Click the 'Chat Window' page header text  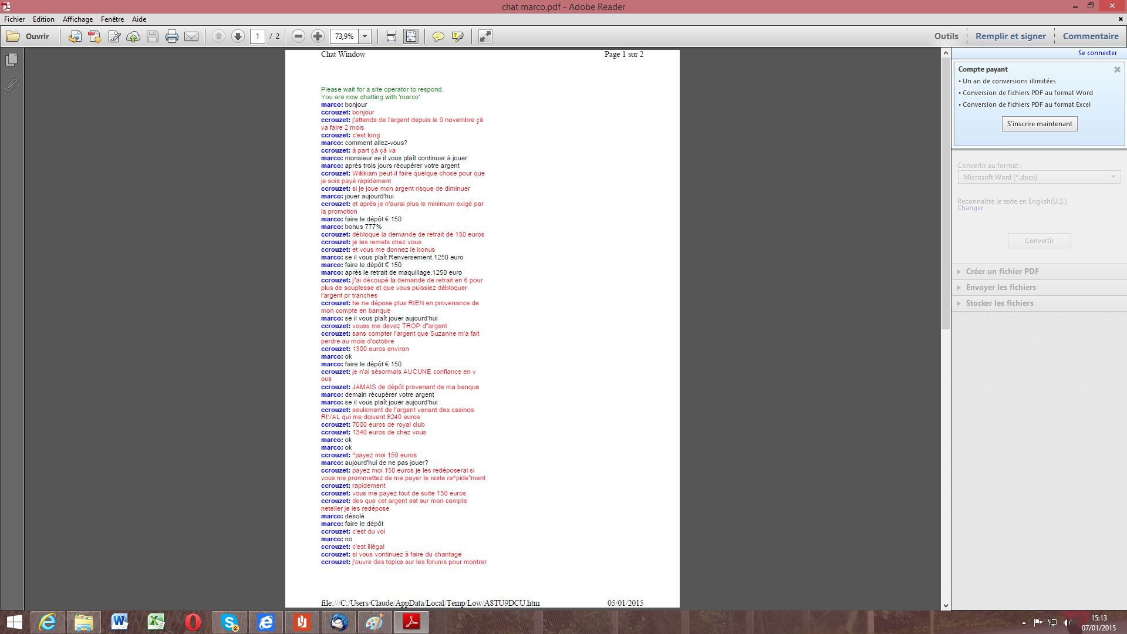coord(343,55)
